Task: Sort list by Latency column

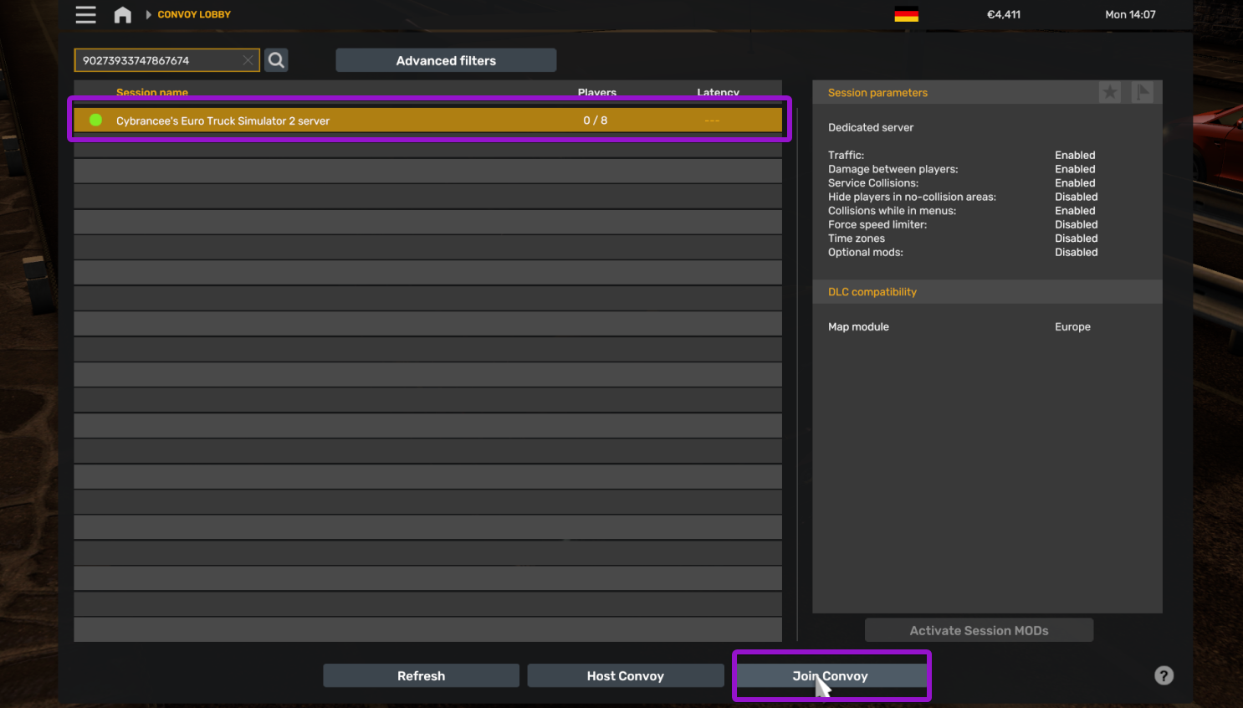Action: (718, 92)
